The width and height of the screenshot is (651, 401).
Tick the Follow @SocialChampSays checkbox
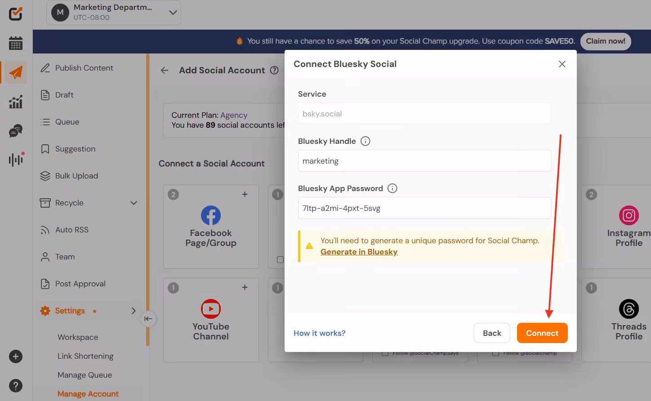385,353
